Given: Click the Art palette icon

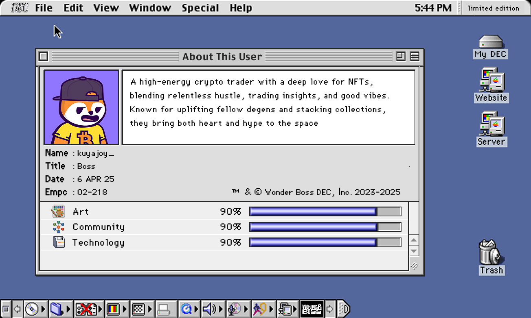Looking at the screenshot, I should (58, 211).
